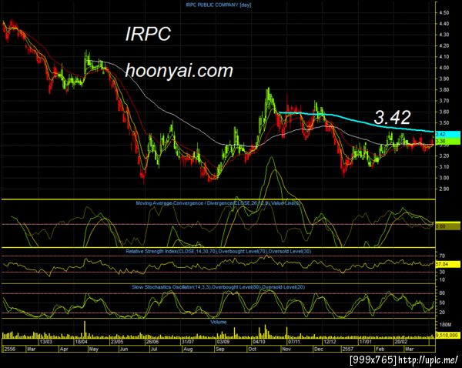462x368 pixels.
Task: Click the Slow Stochastics Oscillator indicator title
Action: (219, 287)
